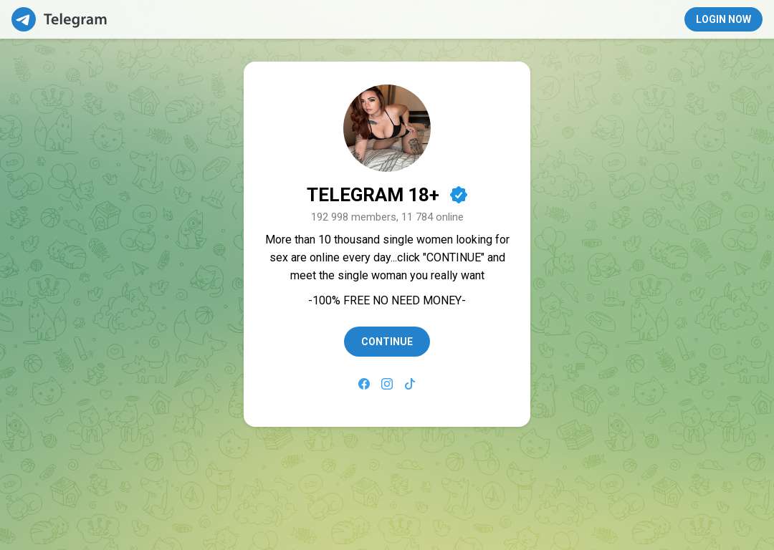
Task: Click the "More than 10 thousand" description line
Action: pos(387,240)
